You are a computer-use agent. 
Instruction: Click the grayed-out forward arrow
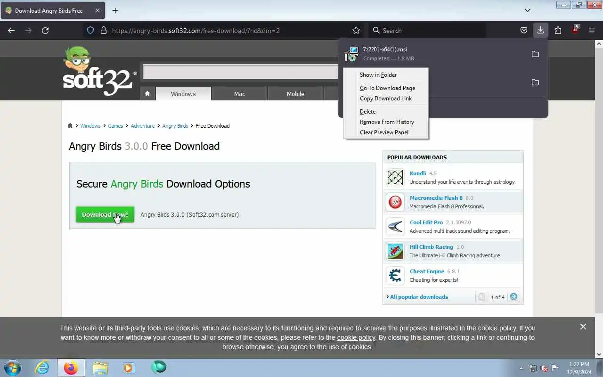click(x=28, y=31)
